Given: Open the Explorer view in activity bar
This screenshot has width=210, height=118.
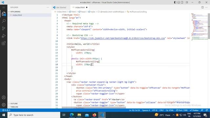Looking at the screenshot, I should (x=4, y=13).
